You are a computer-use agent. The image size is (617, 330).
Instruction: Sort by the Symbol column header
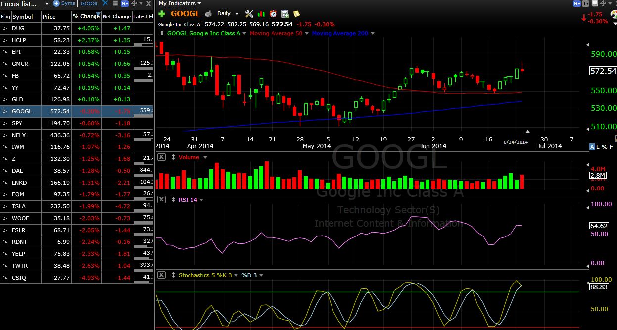[x=26, y=16]
